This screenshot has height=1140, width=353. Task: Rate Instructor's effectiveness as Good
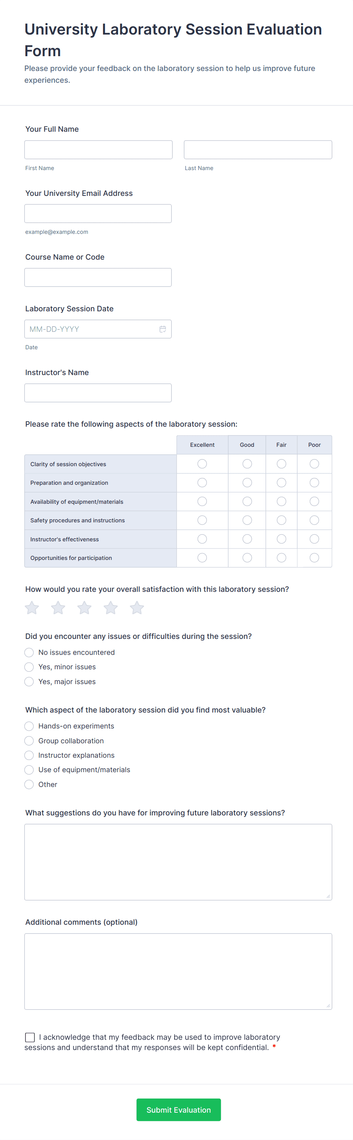[247, 539]
